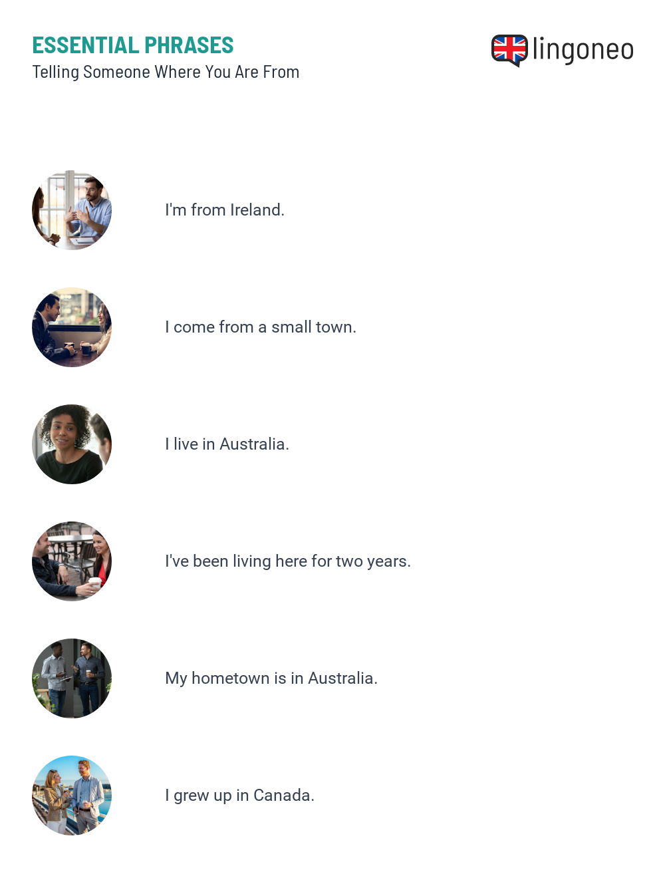Click the words two years in fourth phrase

pyautogui.click(x=373, y=561)
